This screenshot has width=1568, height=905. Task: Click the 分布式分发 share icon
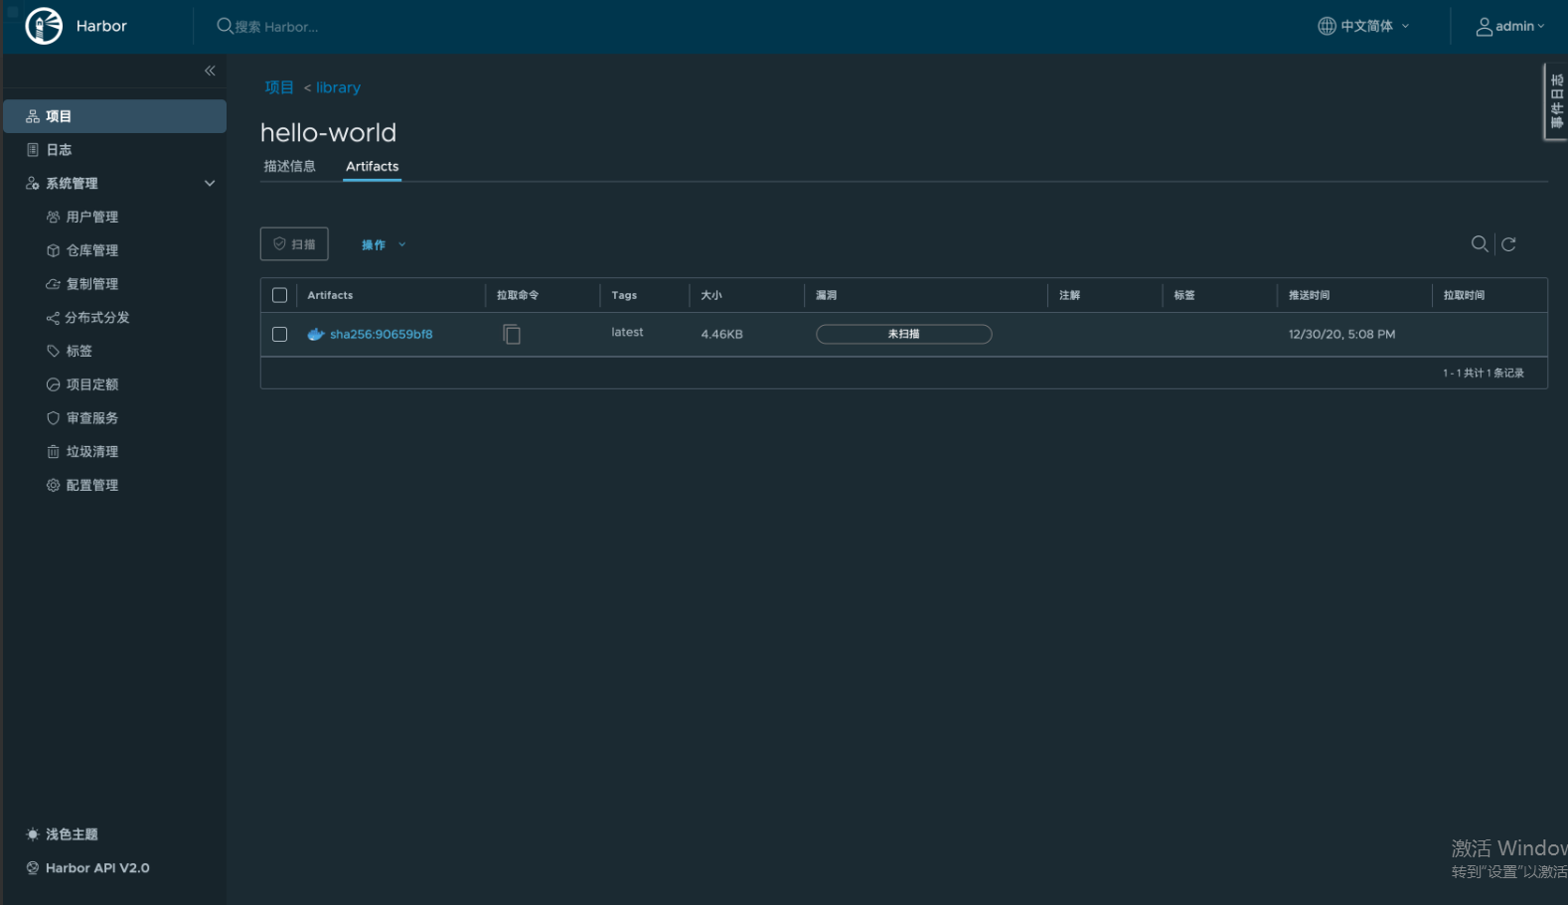click(x=54, y=318)
